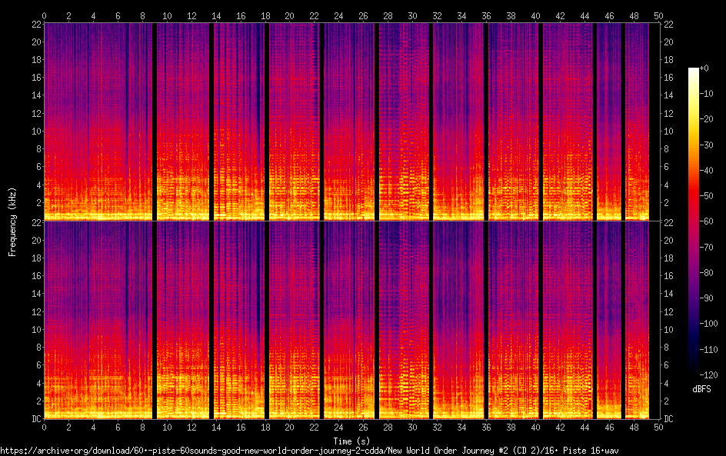
Task: Click the 12 kHz label on upper-left frequency axis
Action: tap(35, 113)
